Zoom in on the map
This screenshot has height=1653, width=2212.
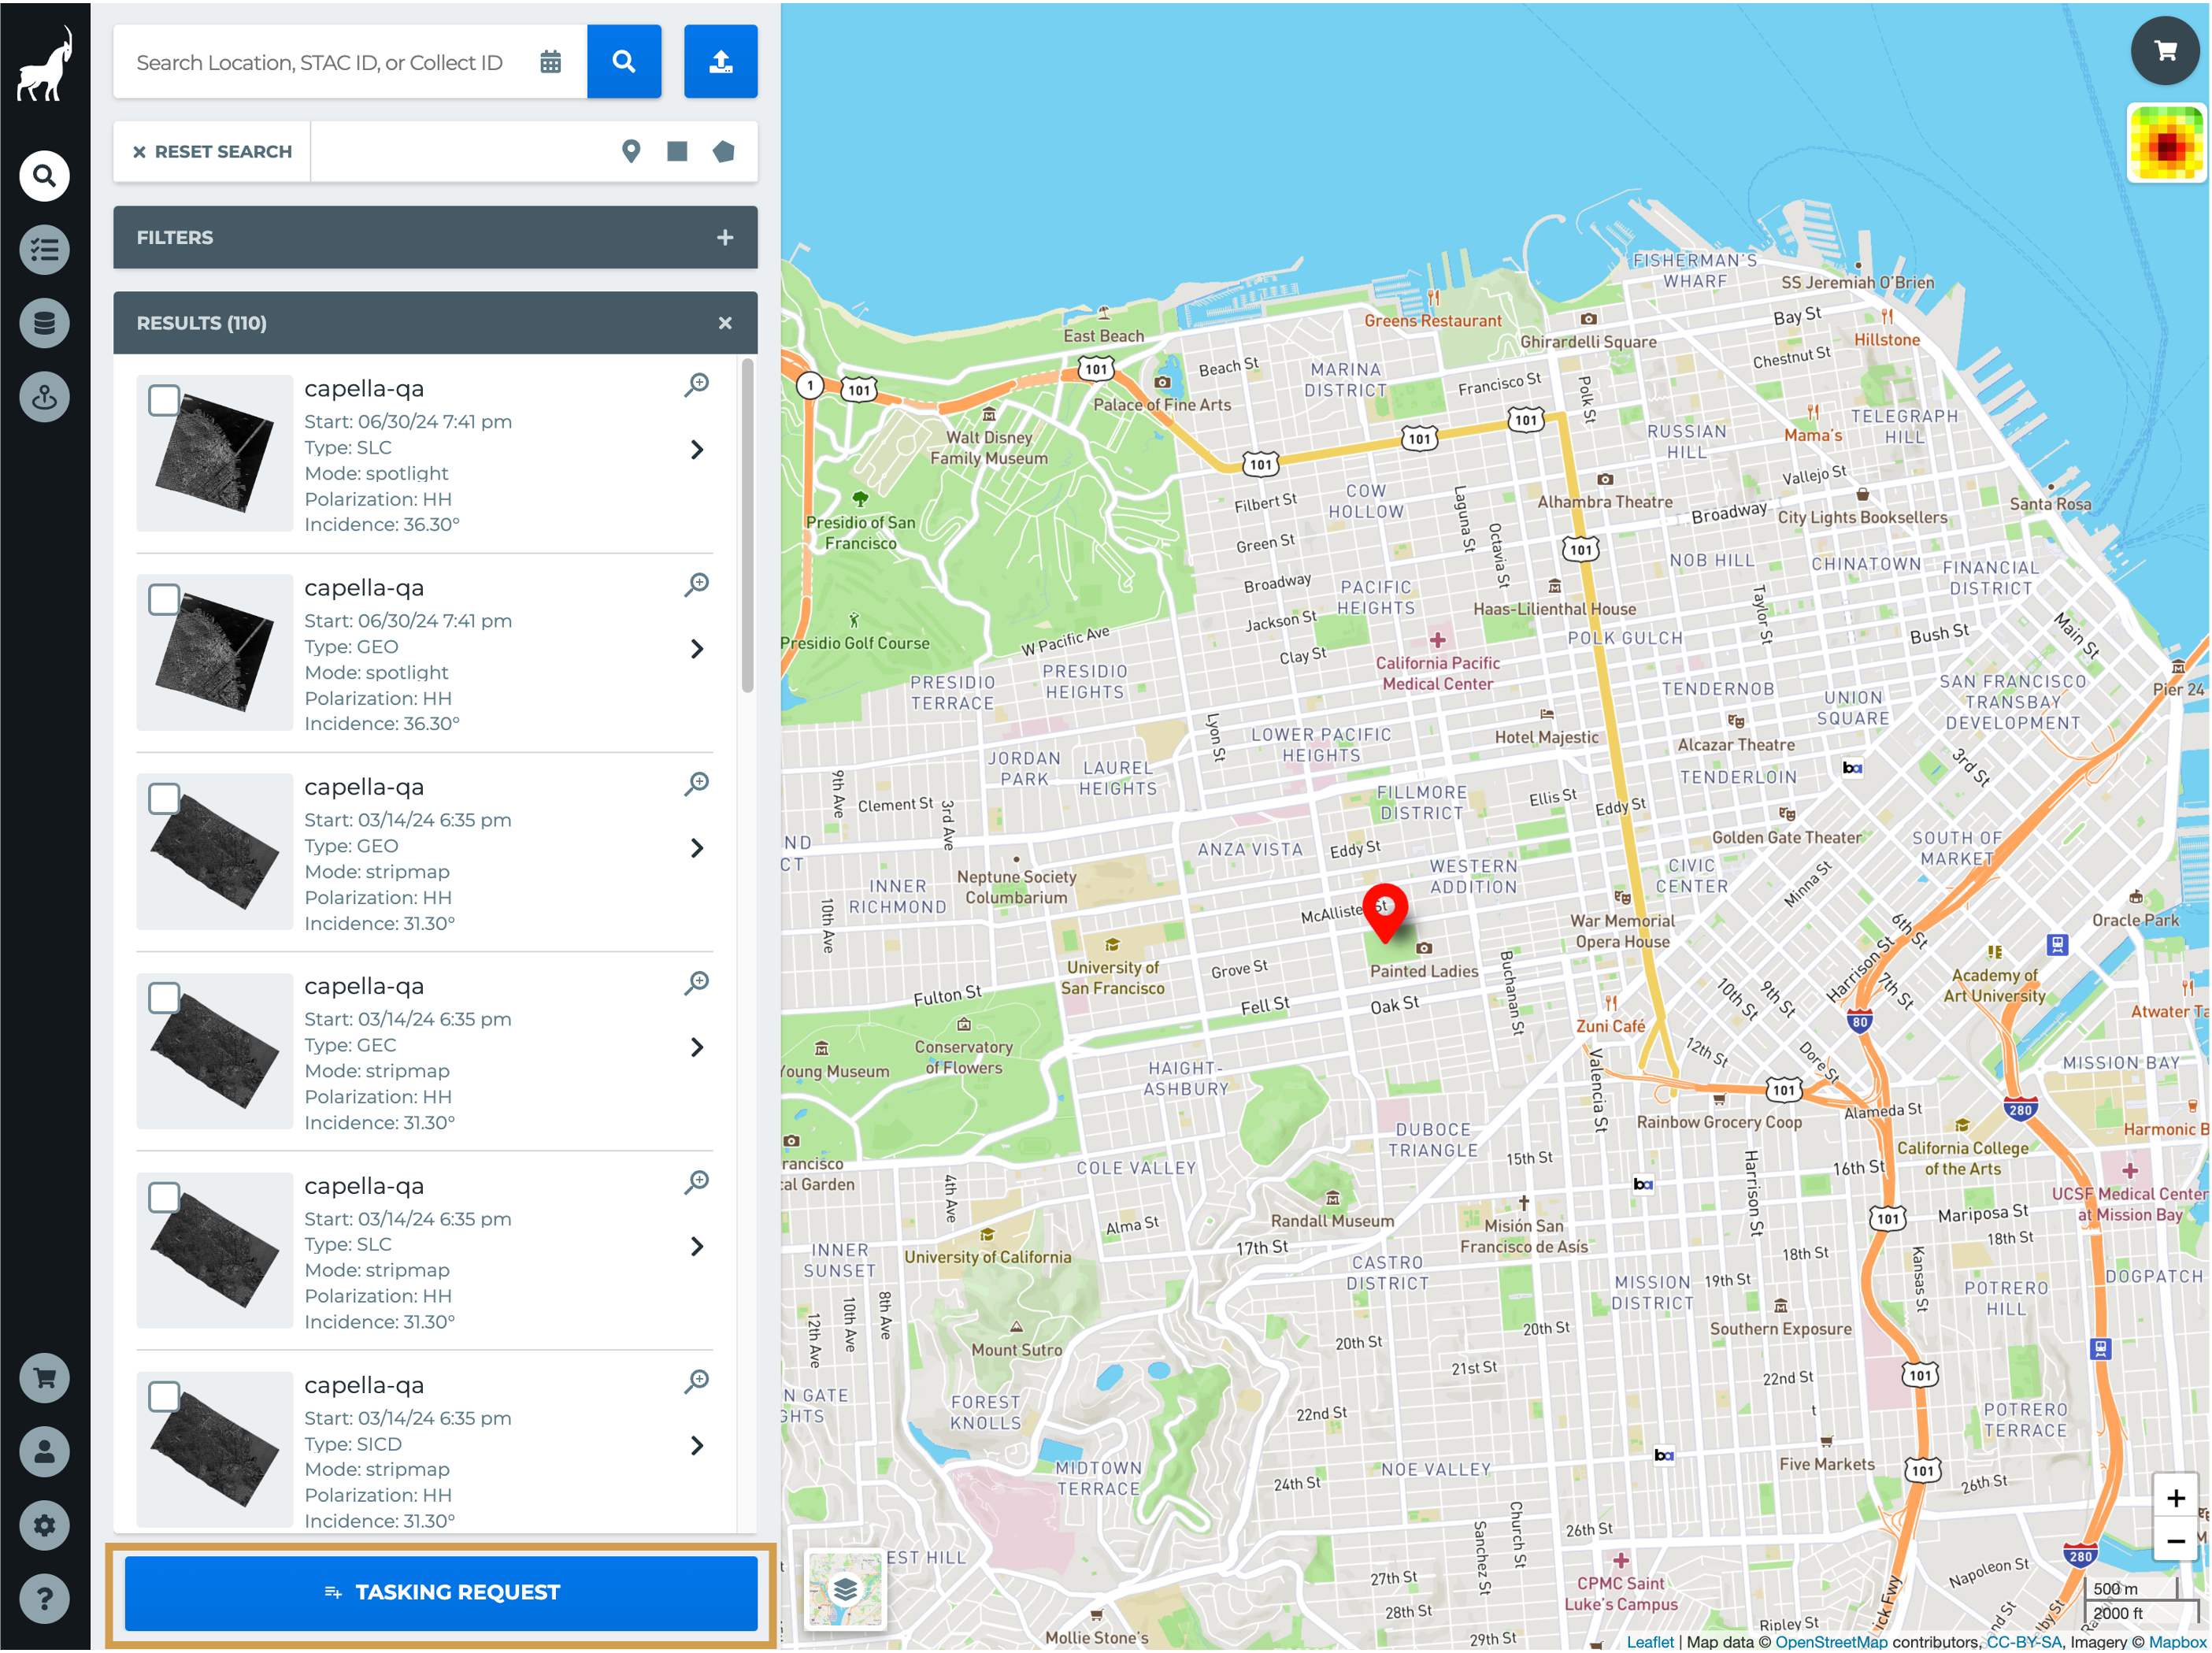[x=2176, y=1498]
